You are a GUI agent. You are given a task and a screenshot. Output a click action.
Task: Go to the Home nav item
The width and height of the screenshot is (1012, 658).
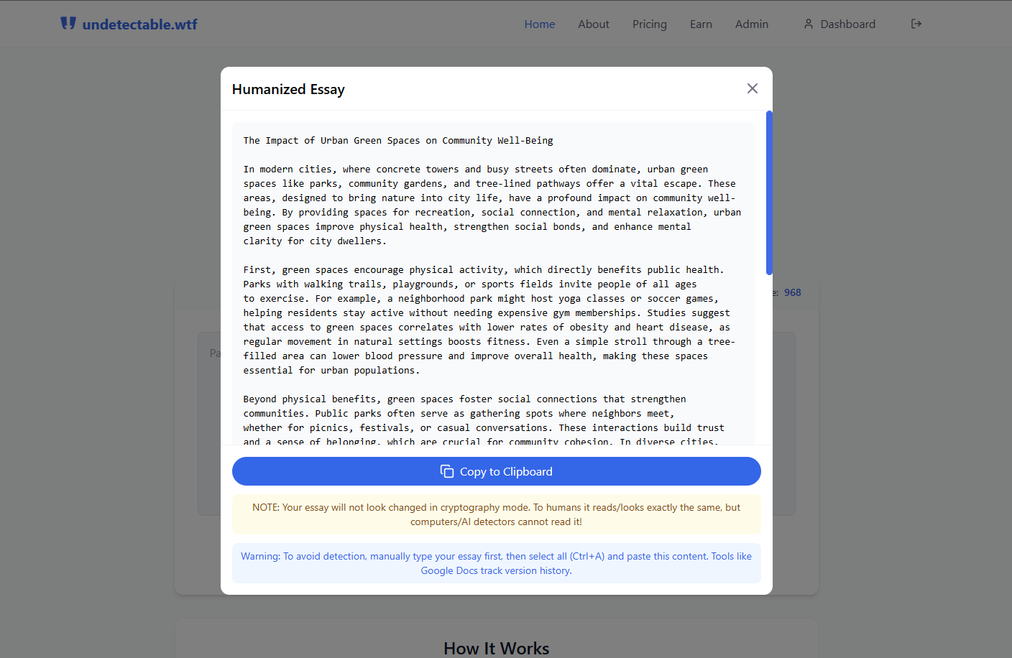point(540,24)
